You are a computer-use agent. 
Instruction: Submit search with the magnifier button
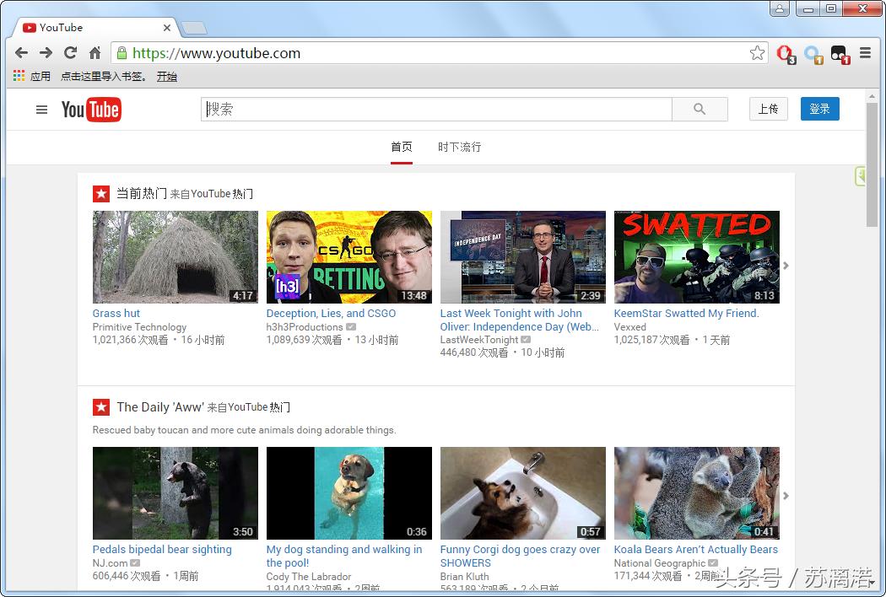tap(700, 109)
